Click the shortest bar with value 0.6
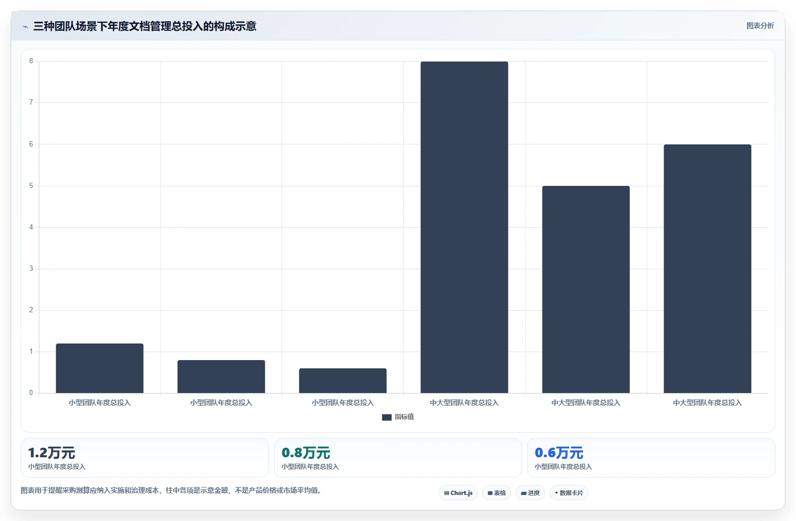This screenshot has width=796, height=521. (x=343, y=381)
